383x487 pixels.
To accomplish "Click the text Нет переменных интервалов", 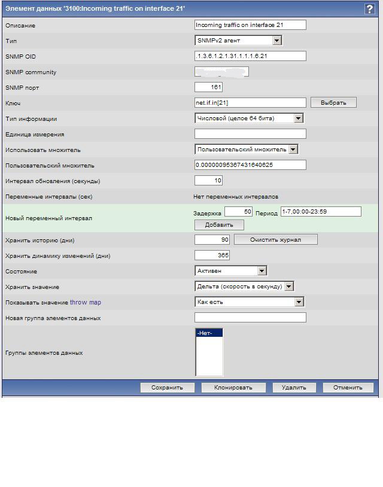I will (236, 197).
